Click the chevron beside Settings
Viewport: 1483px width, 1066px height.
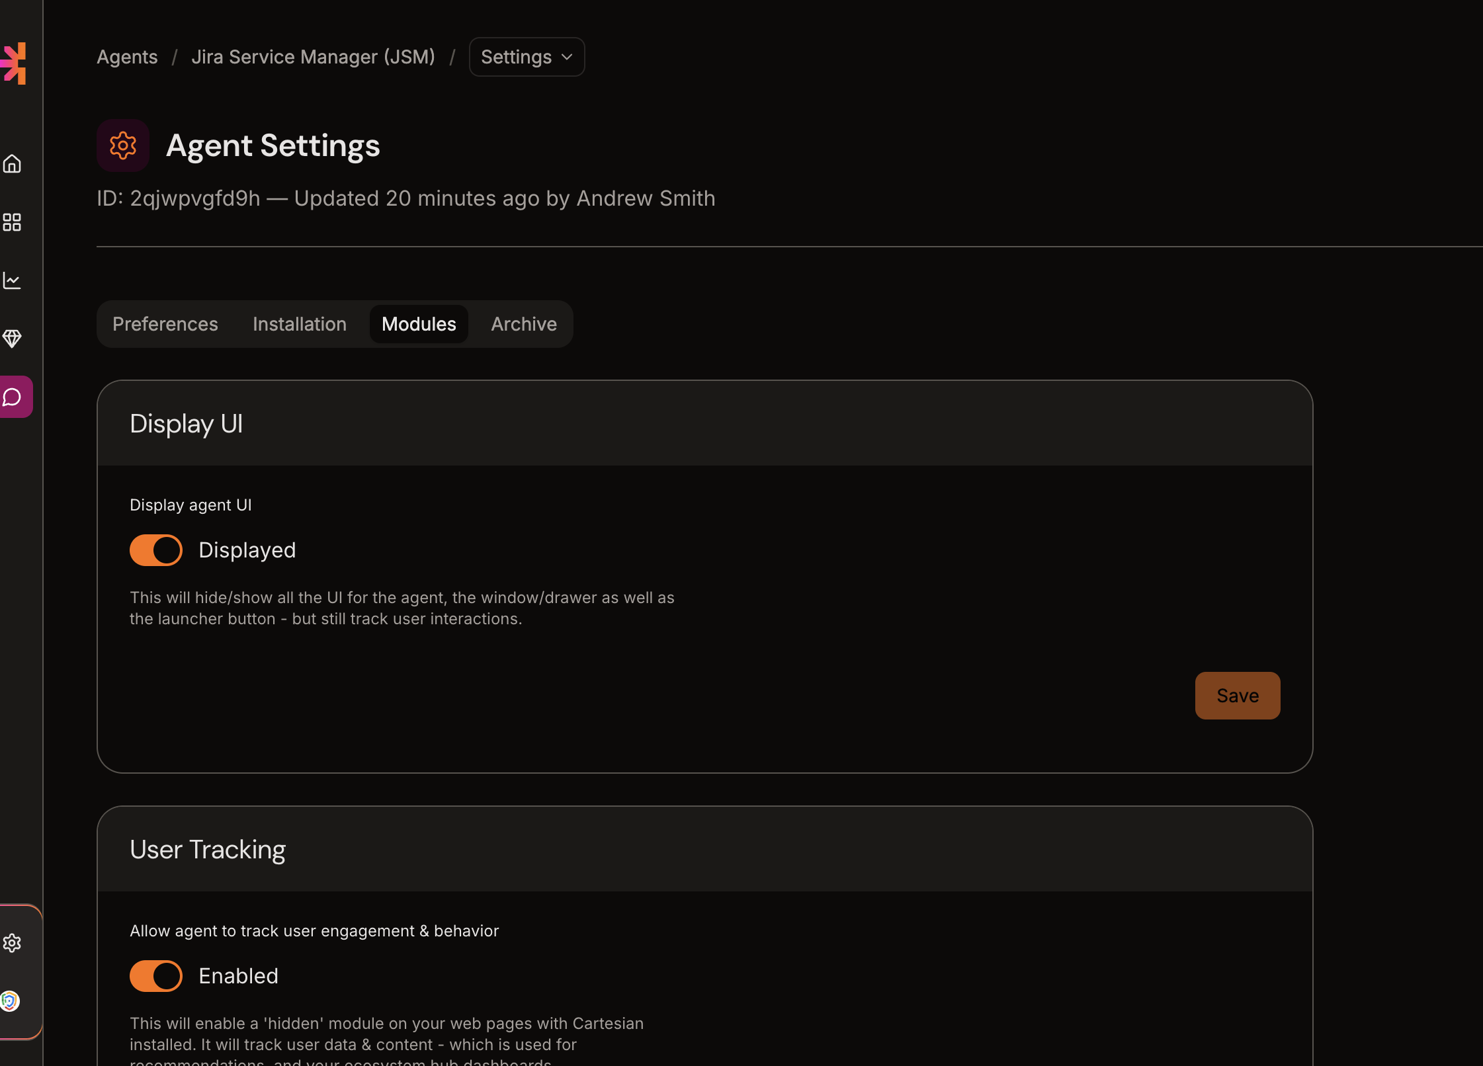[x=567, y=57]
